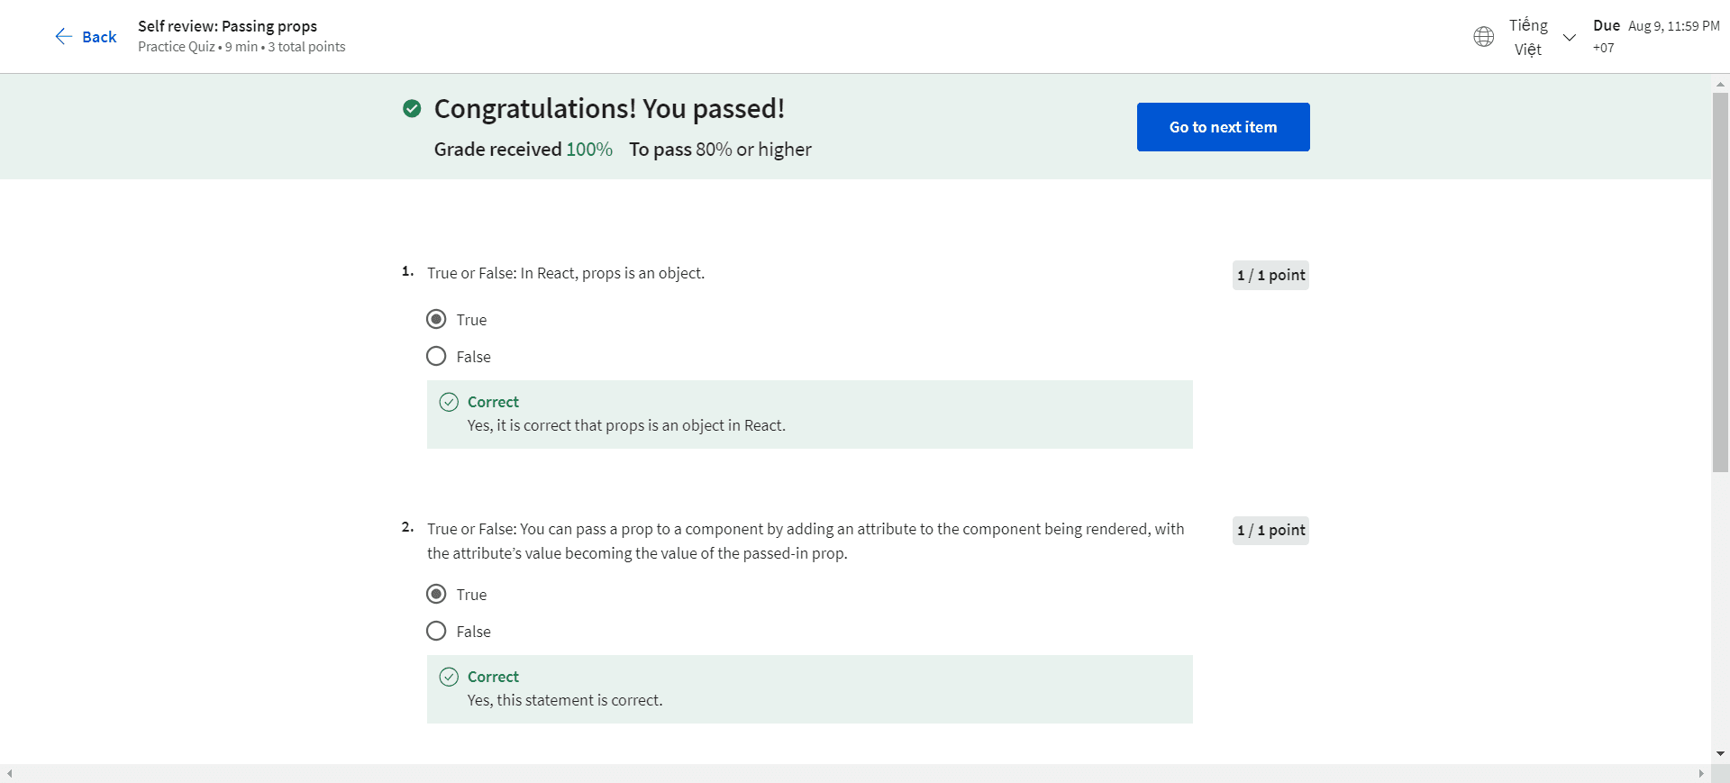Open the Tiếng Việt language selector

click(x=1528, y=37)
